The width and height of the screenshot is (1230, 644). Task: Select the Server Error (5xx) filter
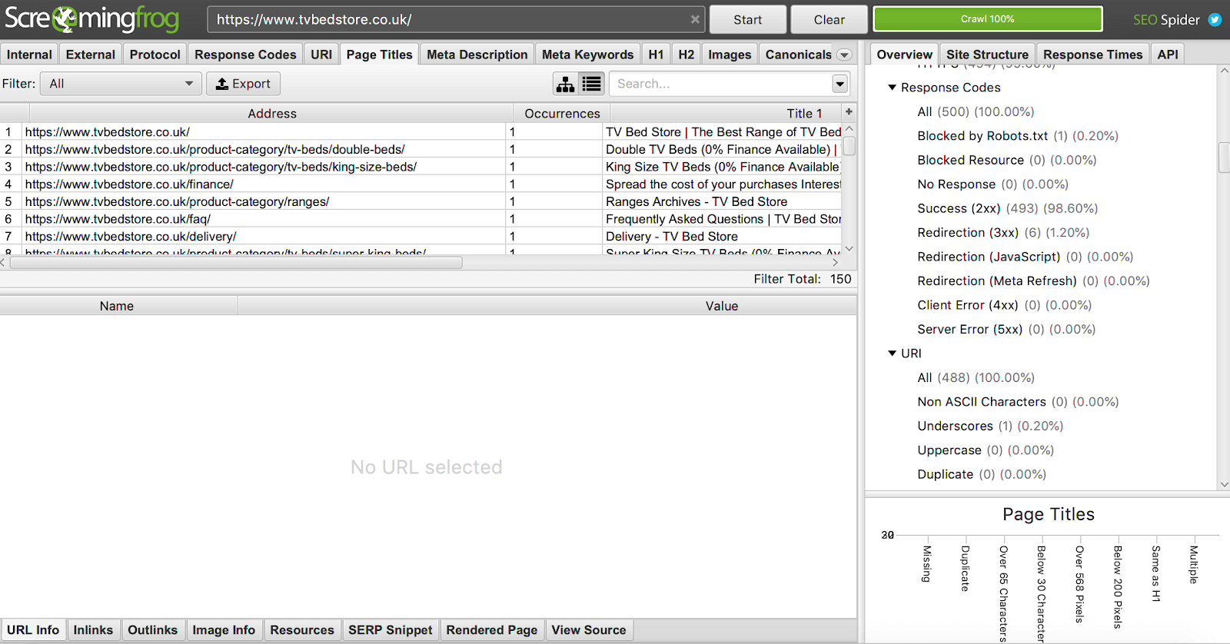(x=1006, y=329)
